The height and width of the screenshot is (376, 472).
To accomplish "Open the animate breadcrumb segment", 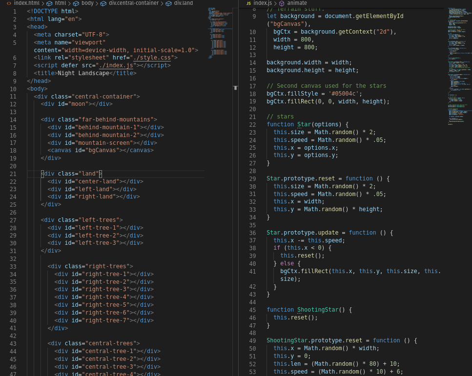I will coord(297,3).
